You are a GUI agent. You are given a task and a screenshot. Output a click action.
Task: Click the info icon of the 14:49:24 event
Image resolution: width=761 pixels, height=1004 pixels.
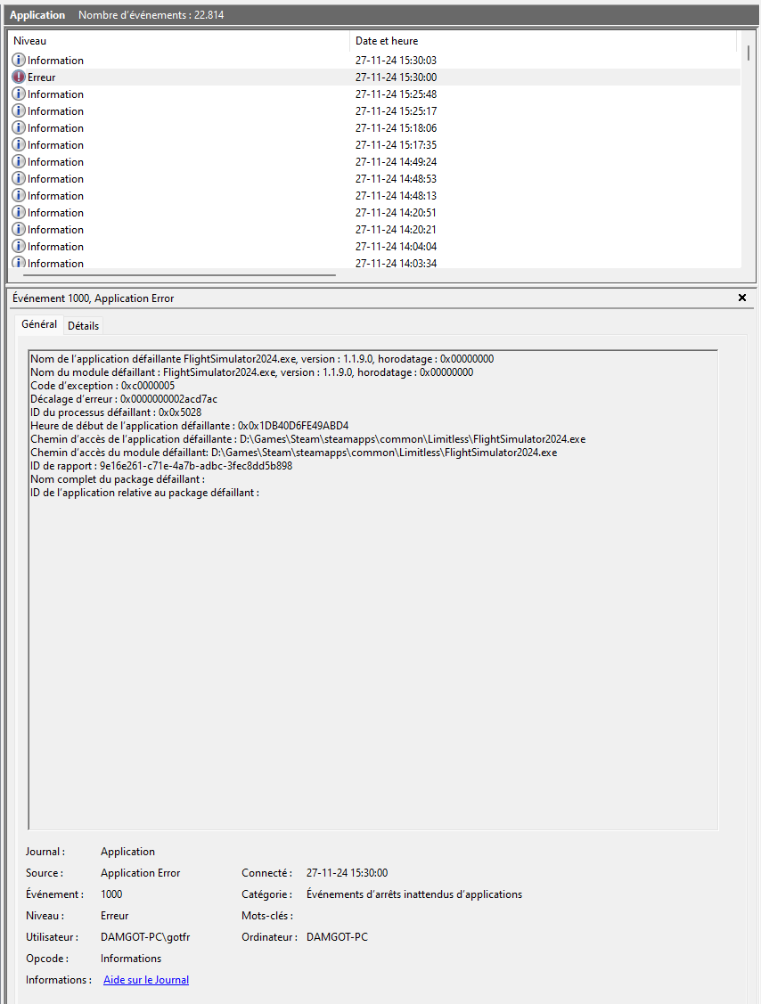[20, 162]
